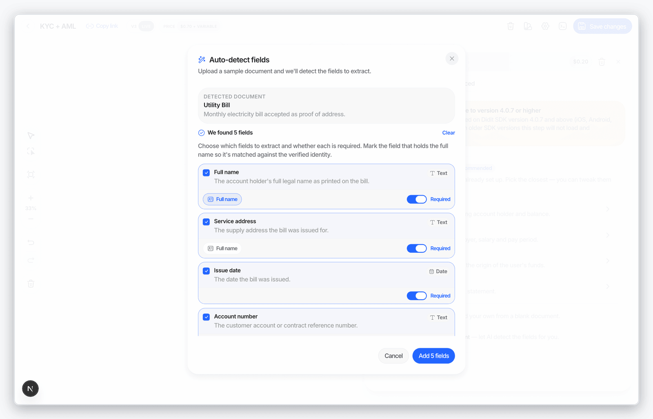653x419 pixels.
Task: Delete the step via trash icon beside $0.20
Action: (602, 62)
